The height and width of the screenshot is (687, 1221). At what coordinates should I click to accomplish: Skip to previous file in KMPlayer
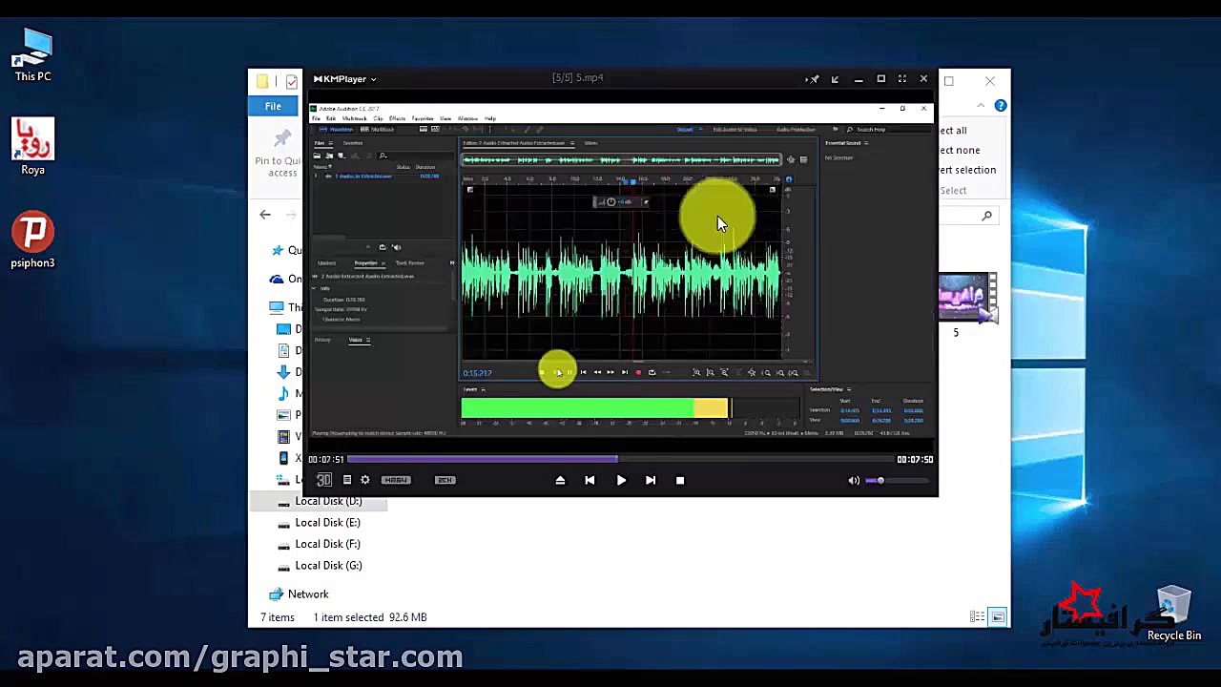coord(590,480)
